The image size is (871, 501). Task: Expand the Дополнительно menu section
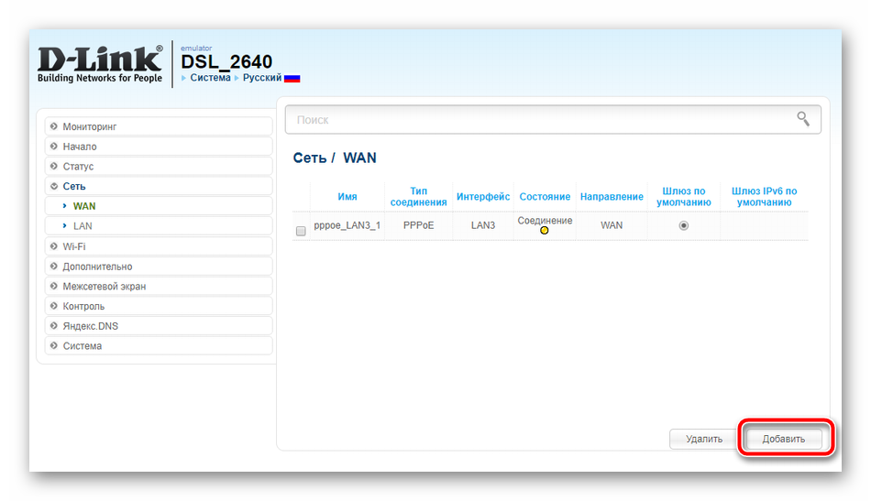pos(159,267)
